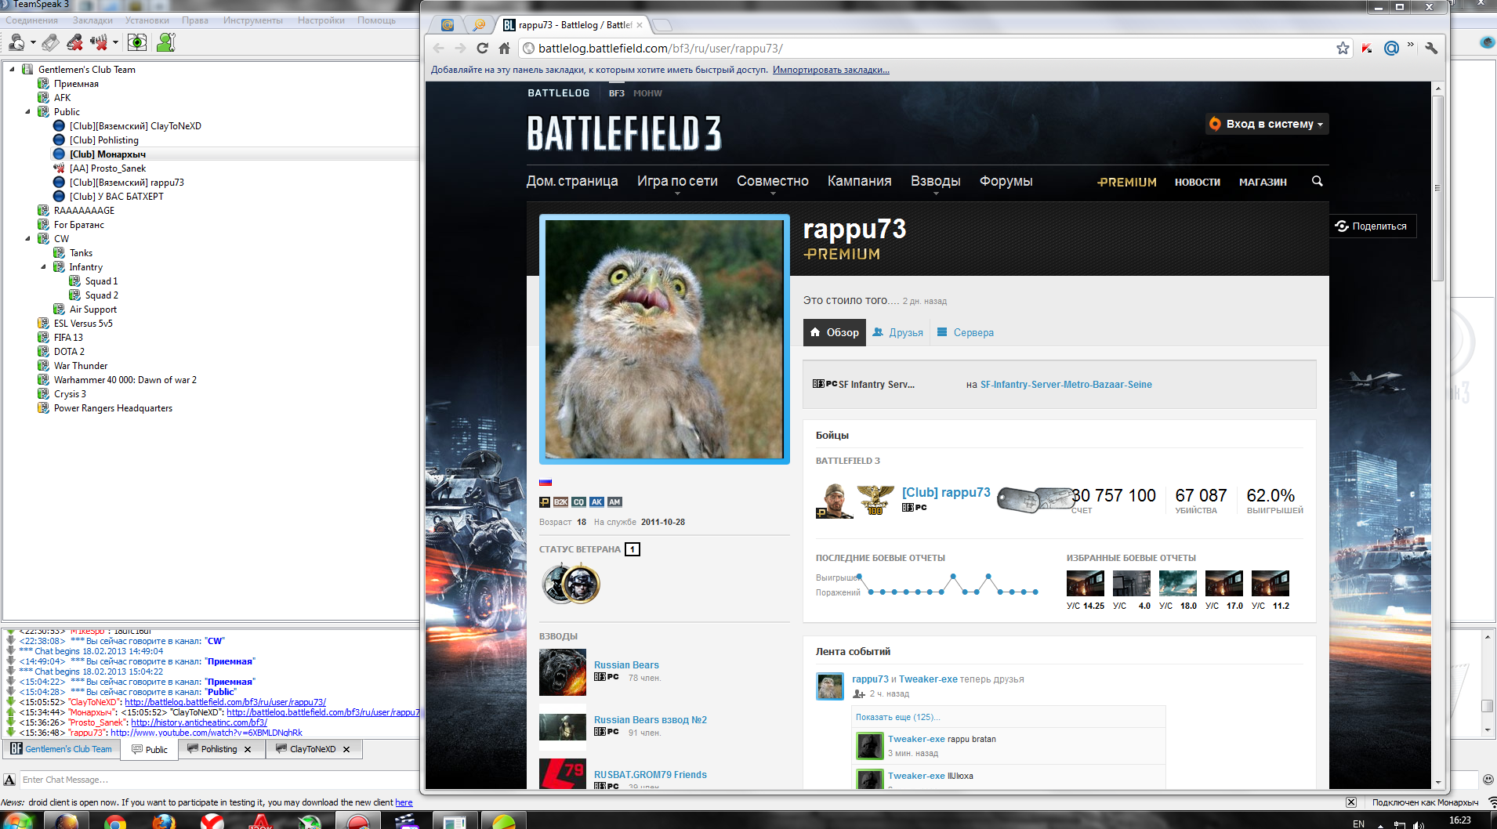
Task: Open the Форумы navigation item
Action: 1006,181
